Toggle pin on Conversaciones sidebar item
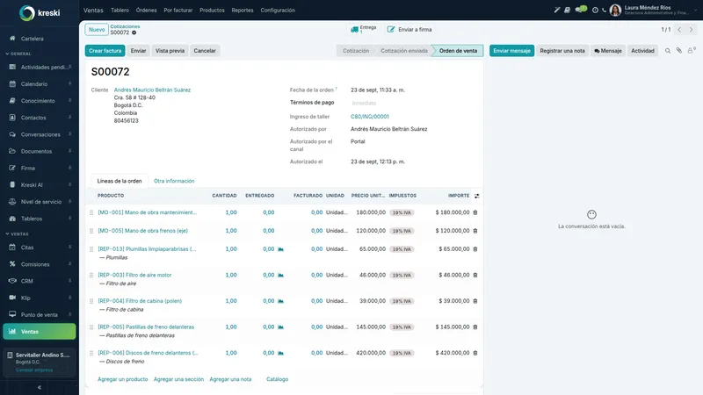The height and width of the screenshot is (395, 703). tap(70, 134)
